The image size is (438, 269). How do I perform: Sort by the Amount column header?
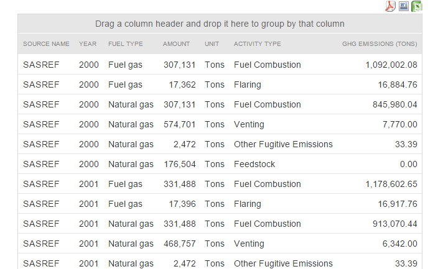click(x=177, y=44)
